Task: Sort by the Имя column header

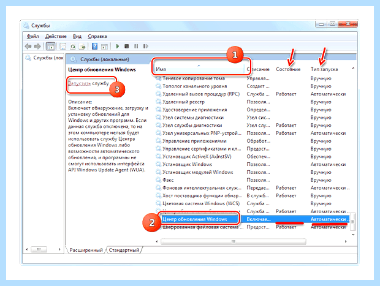Action: tap(199, 69)
